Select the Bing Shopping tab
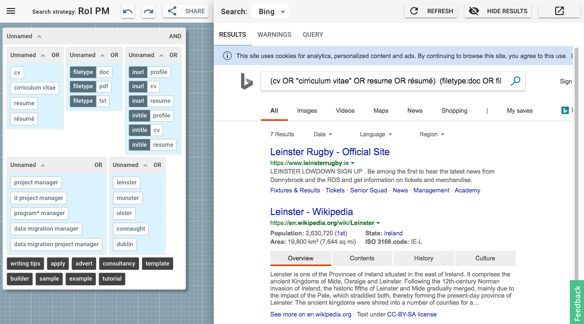Image resolution: width=584 pixels, height=324 pixels. [454, 110]
